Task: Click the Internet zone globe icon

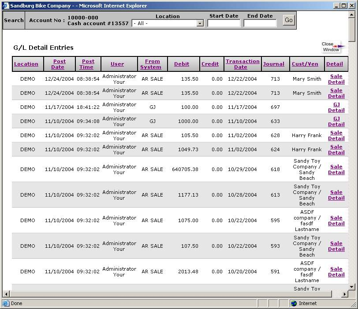Action: click(x=294, y=303)
